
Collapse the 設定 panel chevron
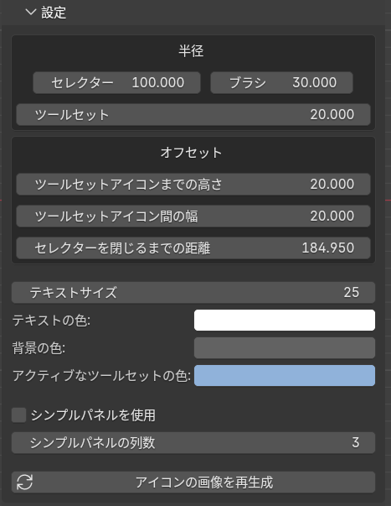(x=31, y=13)
